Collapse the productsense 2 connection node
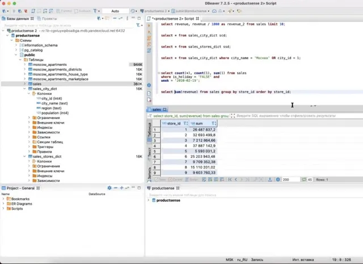Image resolution: width=363 pixels, height=264 pixels. (3, 31)
